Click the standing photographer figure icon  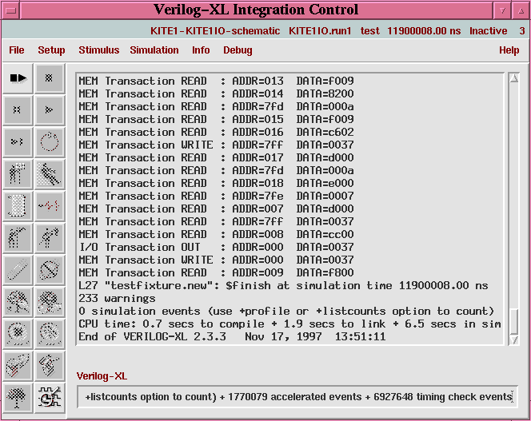18,173
